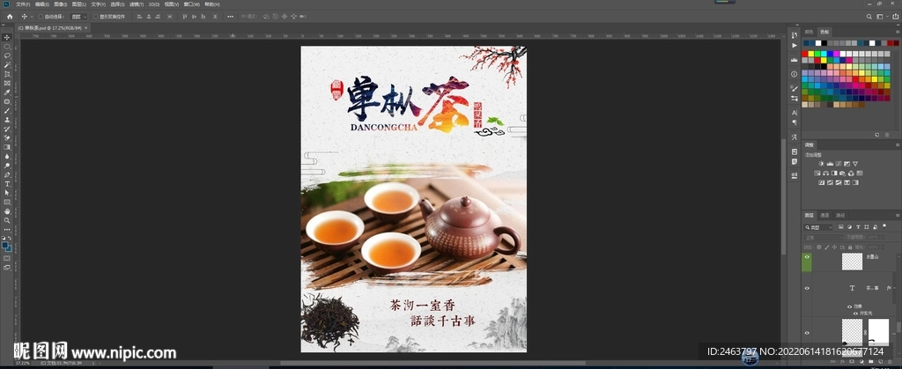Toggle the layer filter on/off switch
This screenshot has height=369, width=902.
tap(884, 225)
